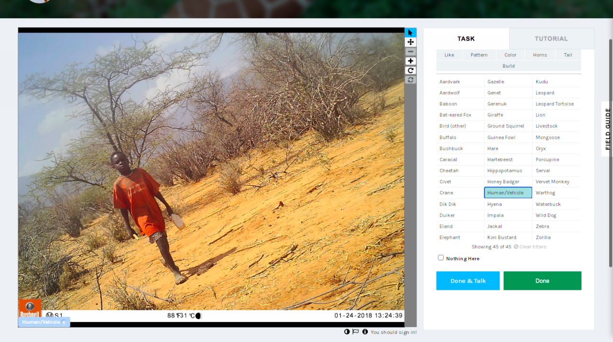Select the Zebra option
The width and height of the screenshot is (613, 342).
pos(556,226)
